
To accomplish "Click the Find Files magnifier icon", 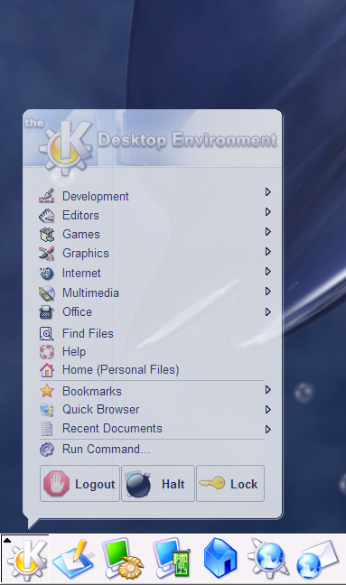I will 47,333.
